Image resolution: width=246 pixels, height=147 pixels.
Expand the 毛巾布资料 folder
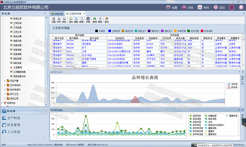pos(5,85)
